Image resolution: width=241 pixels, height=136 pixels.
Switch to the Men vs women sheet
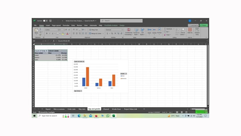59,109
